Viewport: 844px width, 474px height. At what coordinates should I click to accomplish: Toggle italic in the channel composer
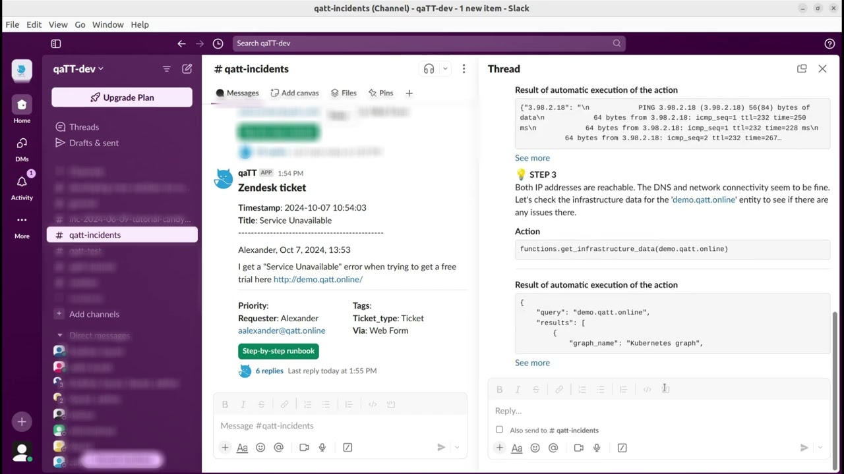point(243,404)
